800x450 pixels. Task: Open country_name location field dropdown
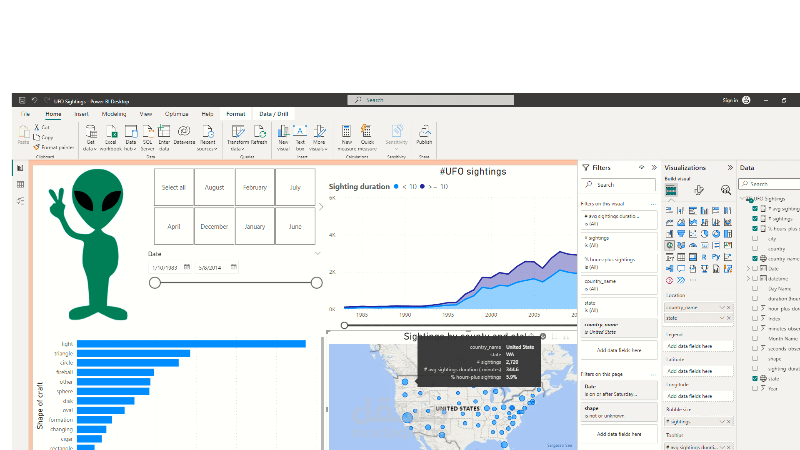click(x=722, y=307)
